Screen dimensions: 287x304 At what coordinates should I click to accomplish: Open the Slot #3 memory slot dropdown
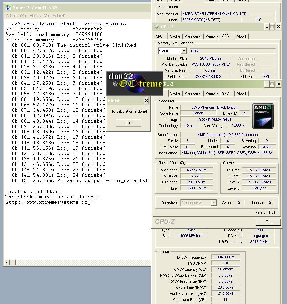183,51
